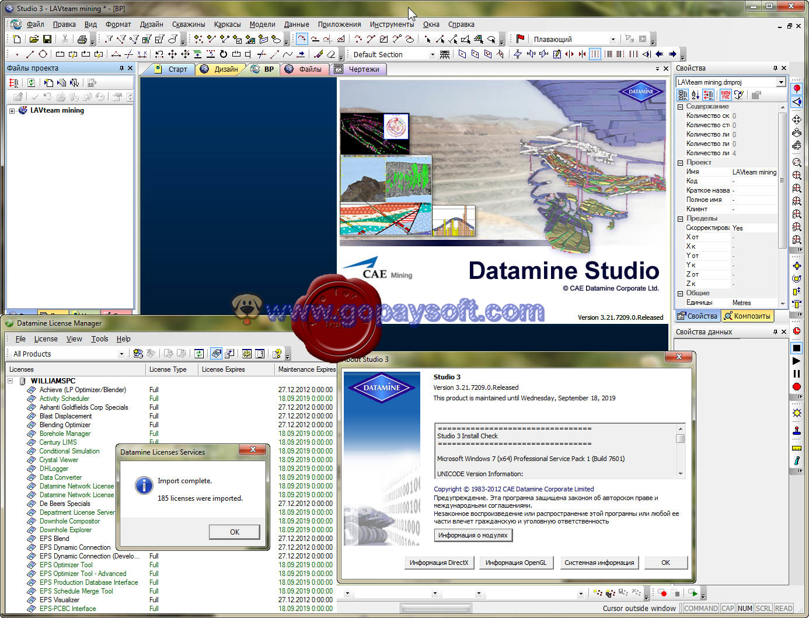The width and height of the screenshot is (809, 618).
Task: Click the Print icon in the main toolbar
Action: click(x=82, y=39)
